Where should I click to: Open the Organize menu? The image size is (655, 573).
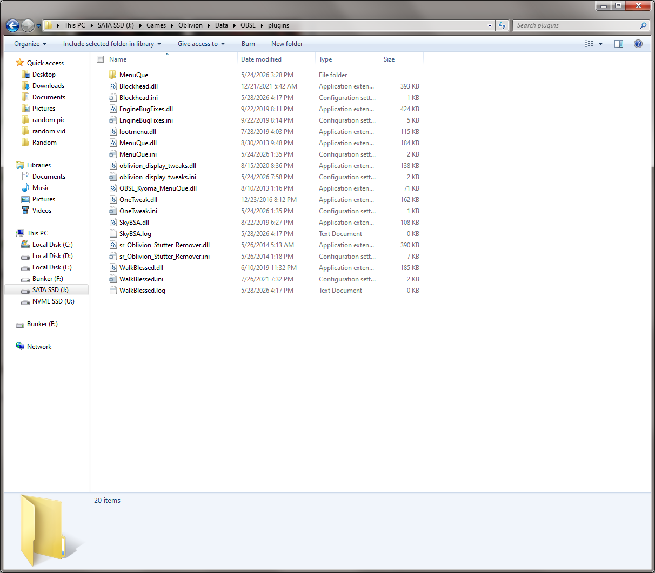(30, 44)
